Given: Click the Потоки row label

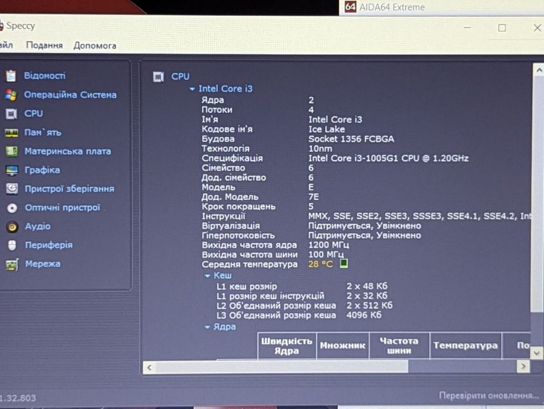Looking at the screenshot, I should pos(217,109).
